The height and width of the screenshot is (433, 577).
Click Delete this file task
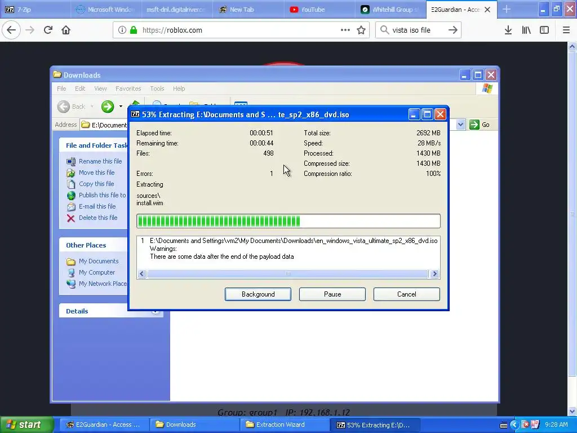coord(98,218)
